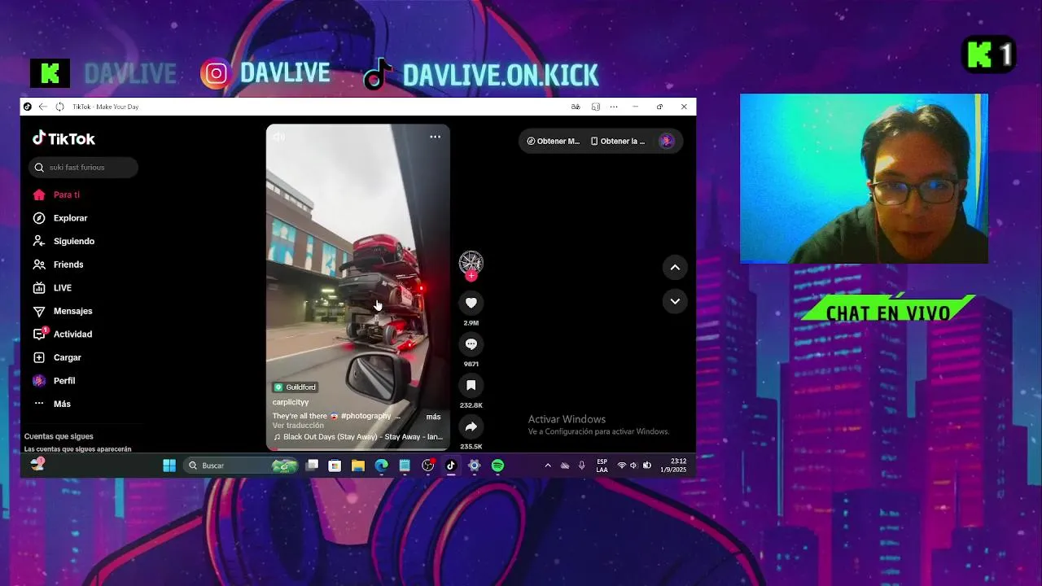This screenshot has height=586, width=1042.
Task: Open the Friends page
Action: pyautogui.click(x=58, y=265)
